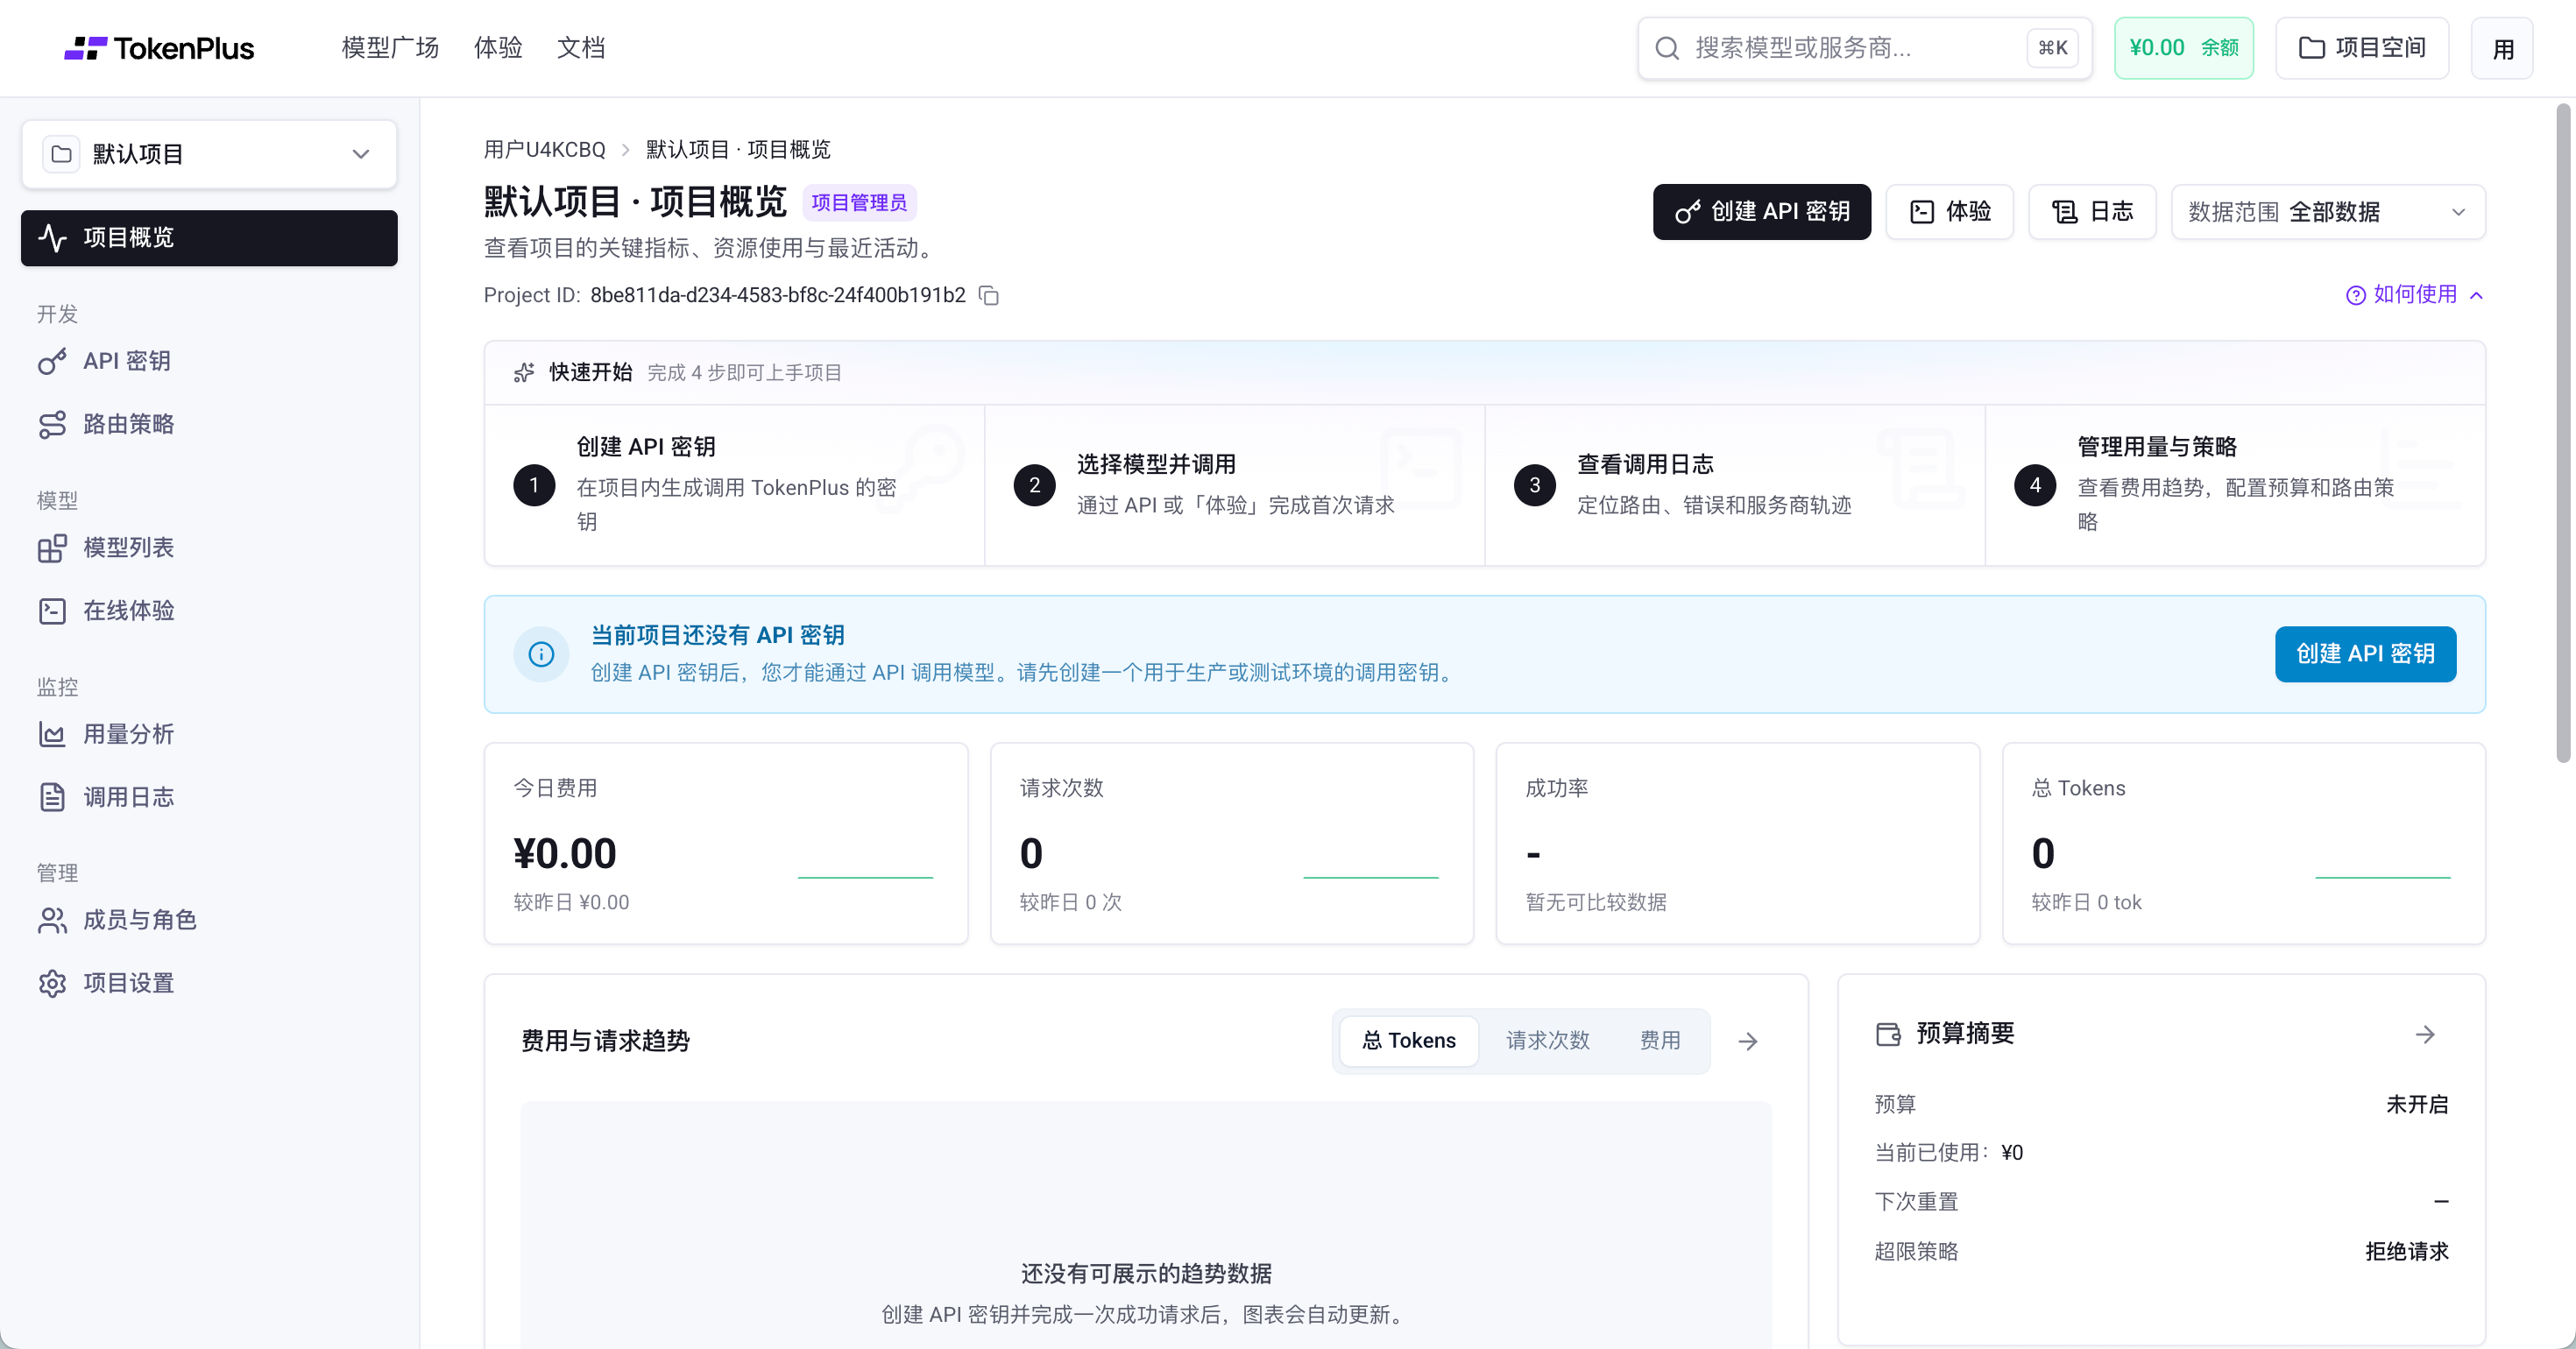Click the API 密钥 key icon in sidebar
Screen dimensions: 2576x1349
[x=52, y=361]
